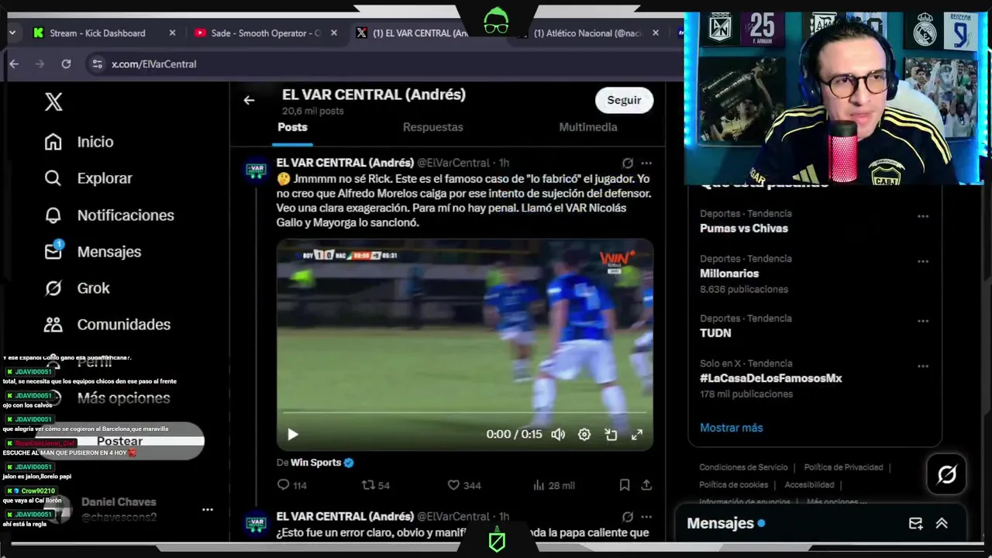The width and height of the screenshot is (992, 558).
Task: Expand the Mensajes drawer chevrons
Action: [x=942, y=523]
